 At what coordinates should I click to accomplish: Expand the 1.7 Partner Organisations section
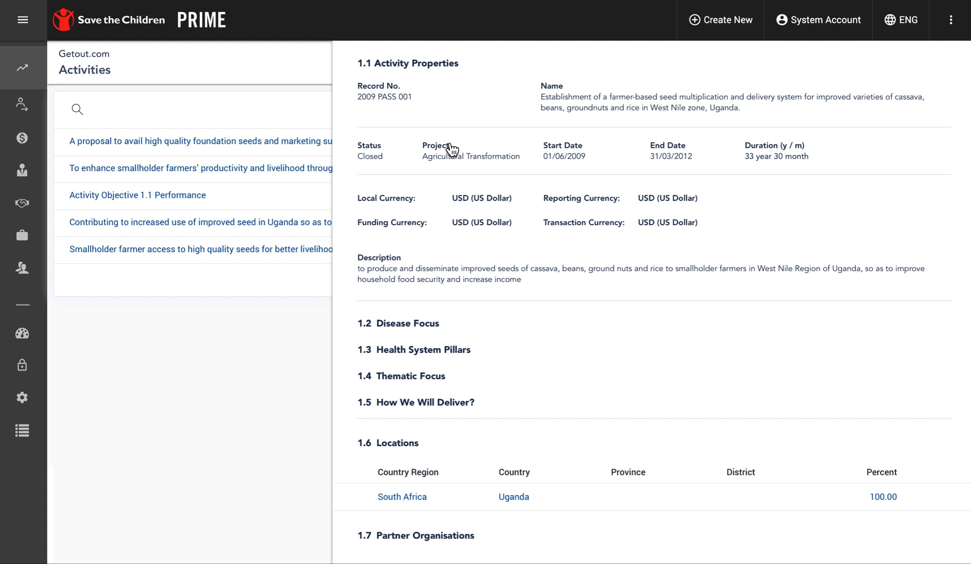click(415, 535)
